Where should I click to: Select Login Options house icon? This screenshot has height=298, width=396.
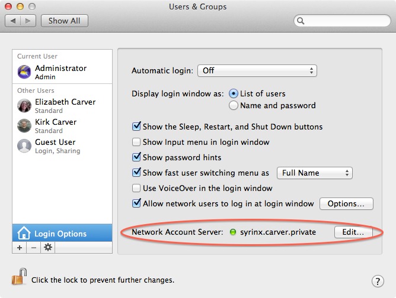24,234
